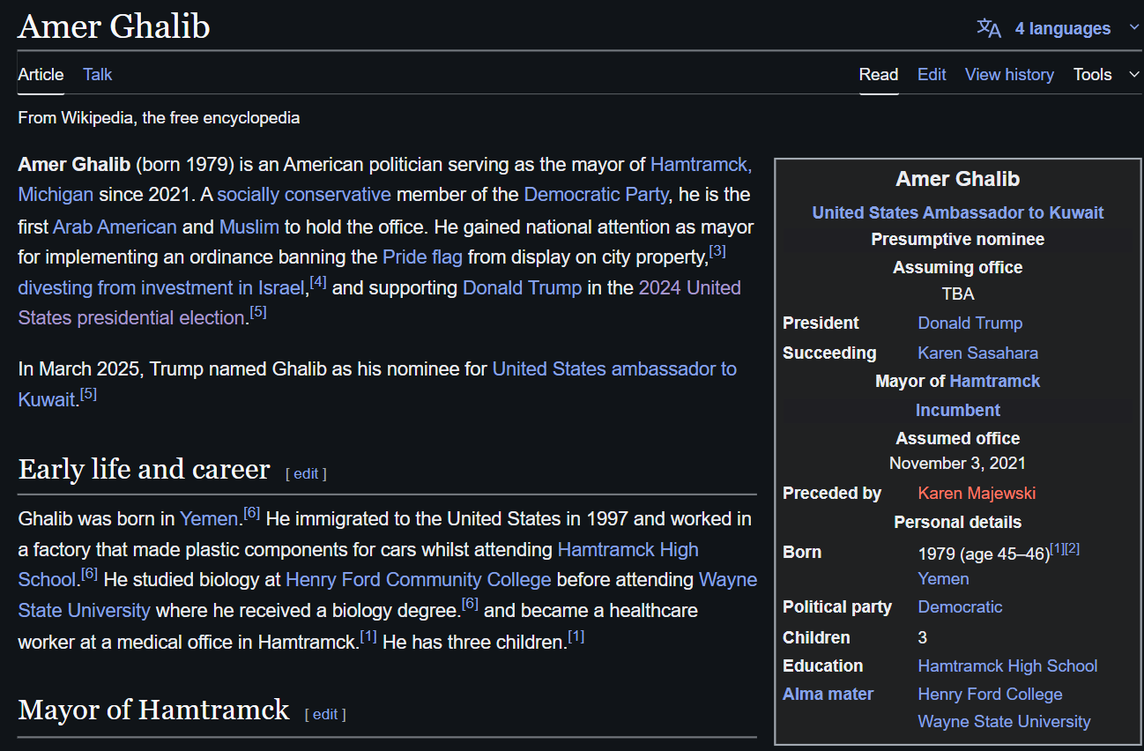Follow the Alma mater label link
Viewport: 1144px width, 751px height.
click(x=828, y=694)
